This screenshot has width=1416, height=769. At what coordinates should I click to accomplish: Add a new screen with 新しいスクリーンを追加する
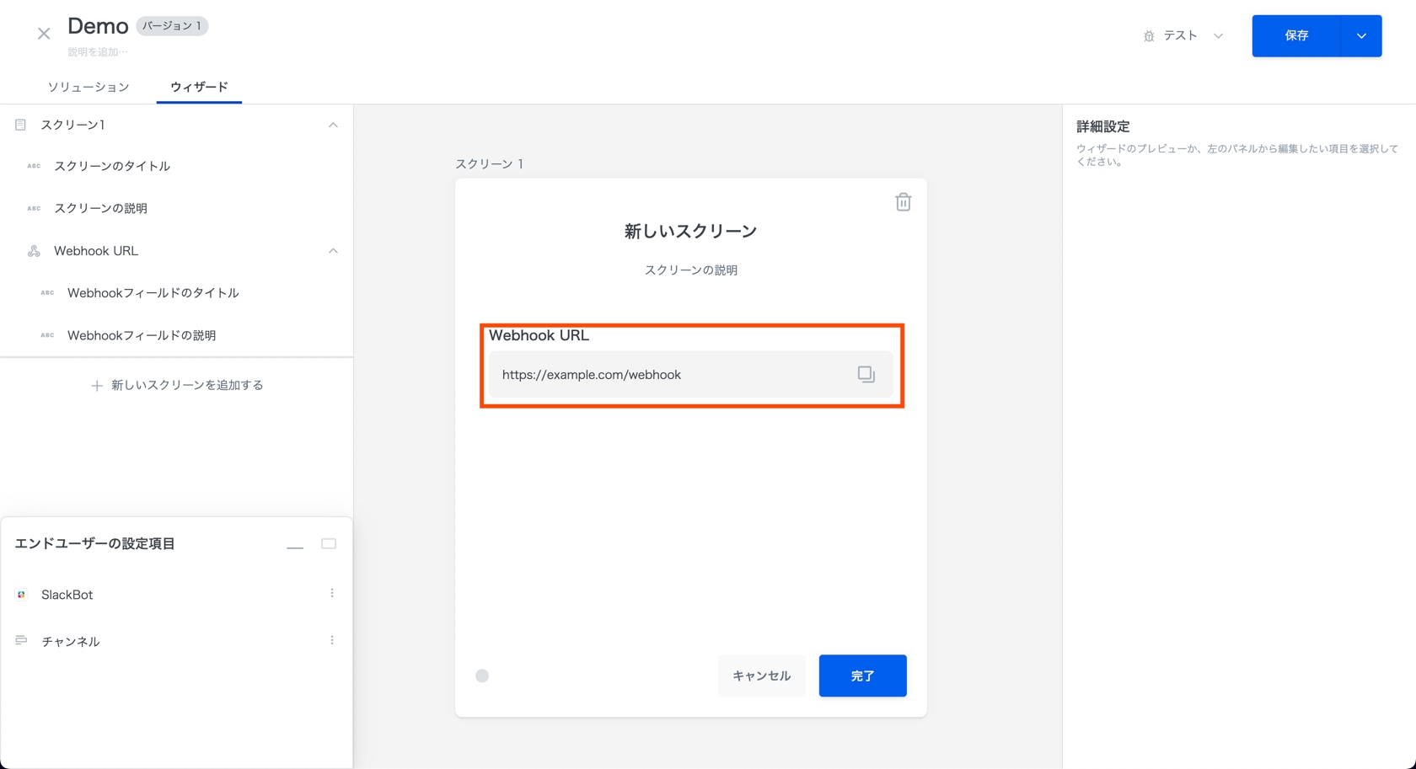tap(177, 385)
